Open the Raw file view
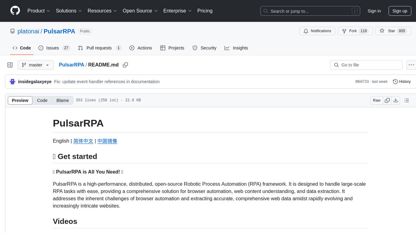The image size is (416, 233). 377,100
